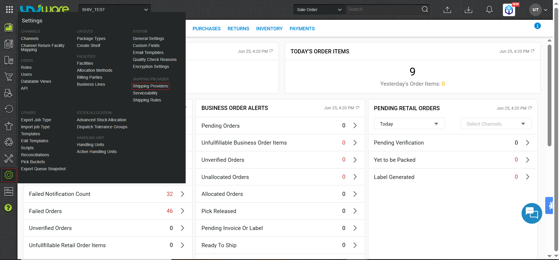Open the facility sidebar icon

(9, 60)
